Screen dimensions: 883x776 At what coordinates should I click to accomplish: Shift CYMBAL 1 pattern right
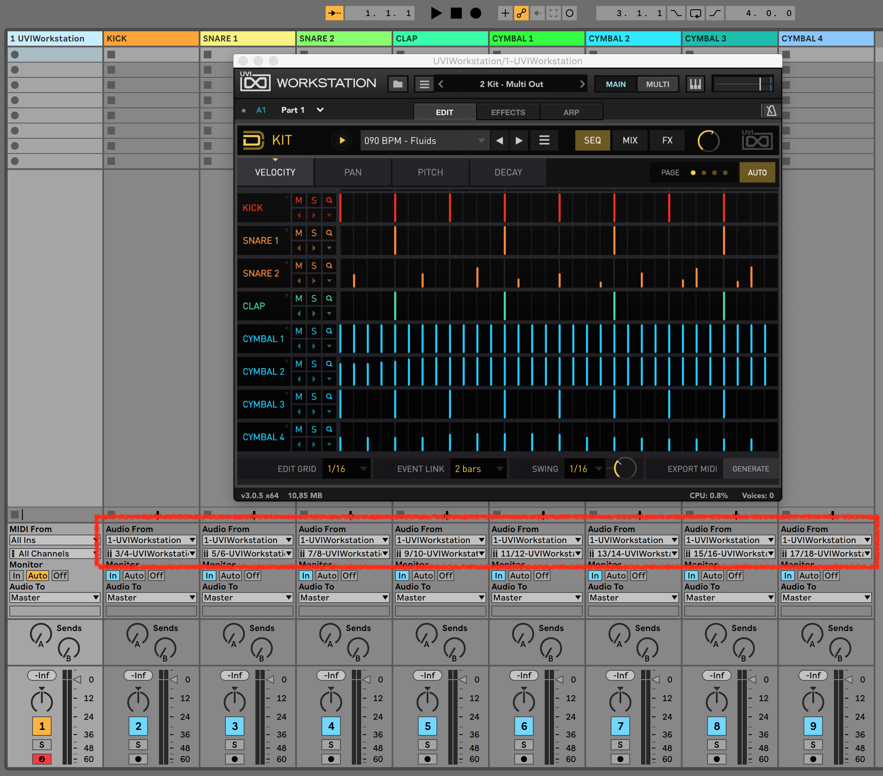[x=314, y=346]
